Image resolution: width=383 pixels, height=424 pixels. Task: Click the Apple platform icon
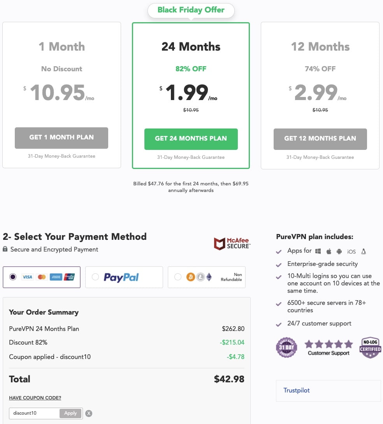(x=329, y=251)
